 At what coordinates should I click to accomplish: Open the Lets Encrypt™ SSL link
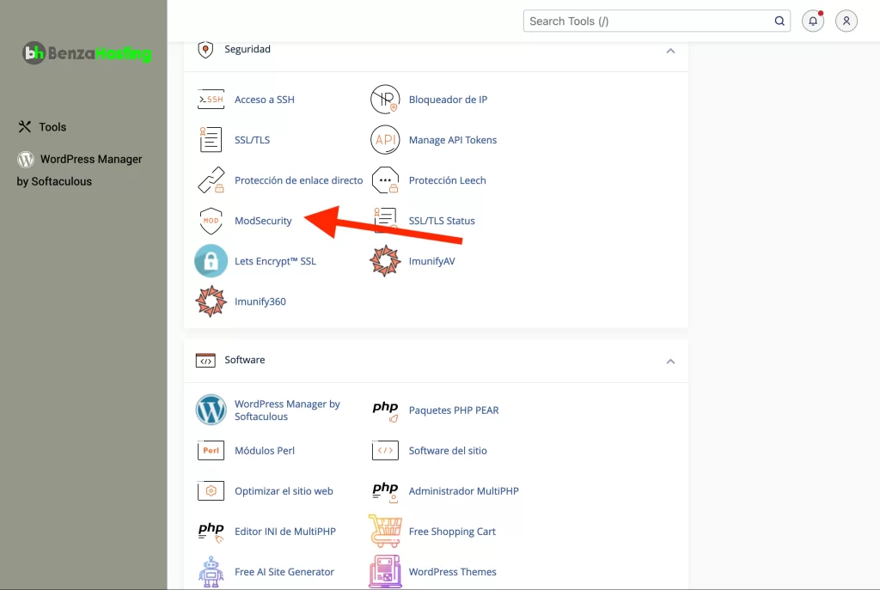(x=275, y=261)
